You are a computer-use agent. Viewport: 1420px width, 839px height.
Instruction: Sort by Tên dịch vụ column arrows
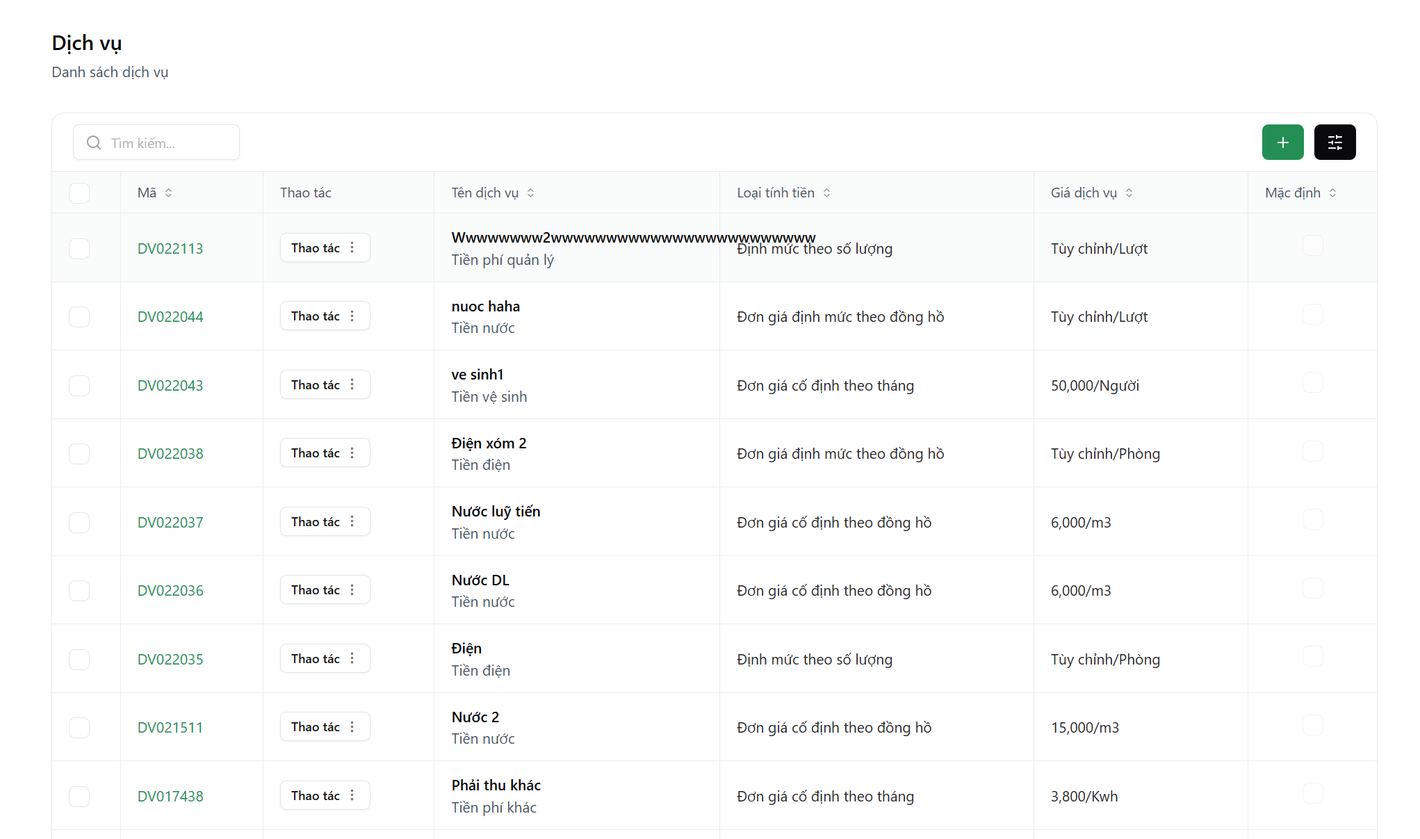[x=530, y=193]
